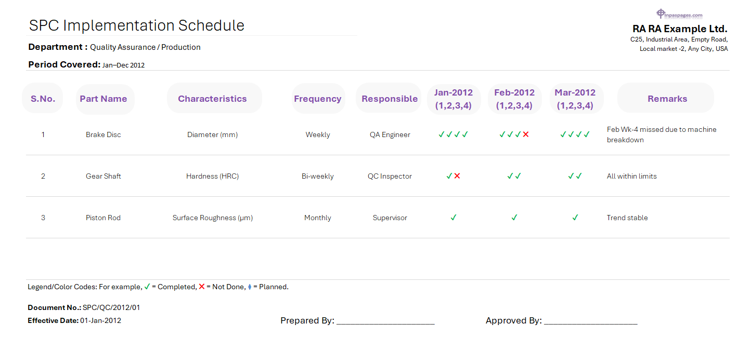
Task: Click the Frequency column header
Action: pos(317,99)
